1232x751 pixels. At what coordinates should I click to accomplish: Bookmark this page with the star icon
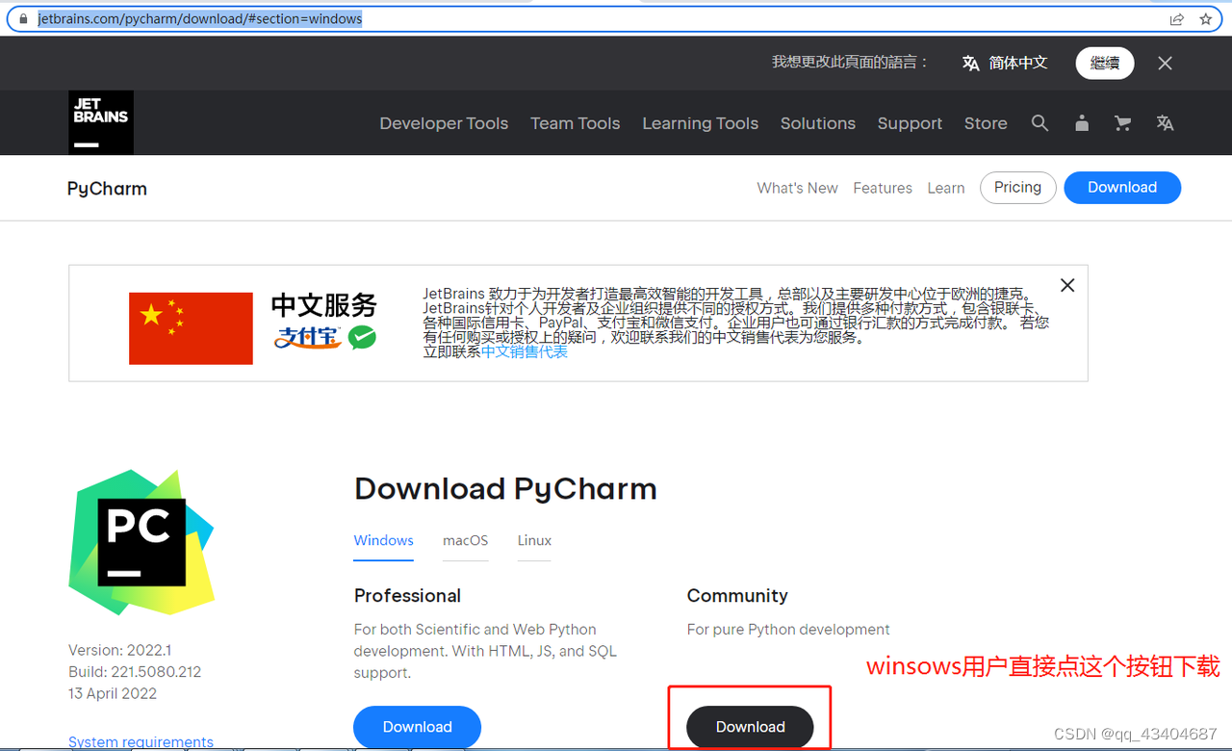(1205, 18)
